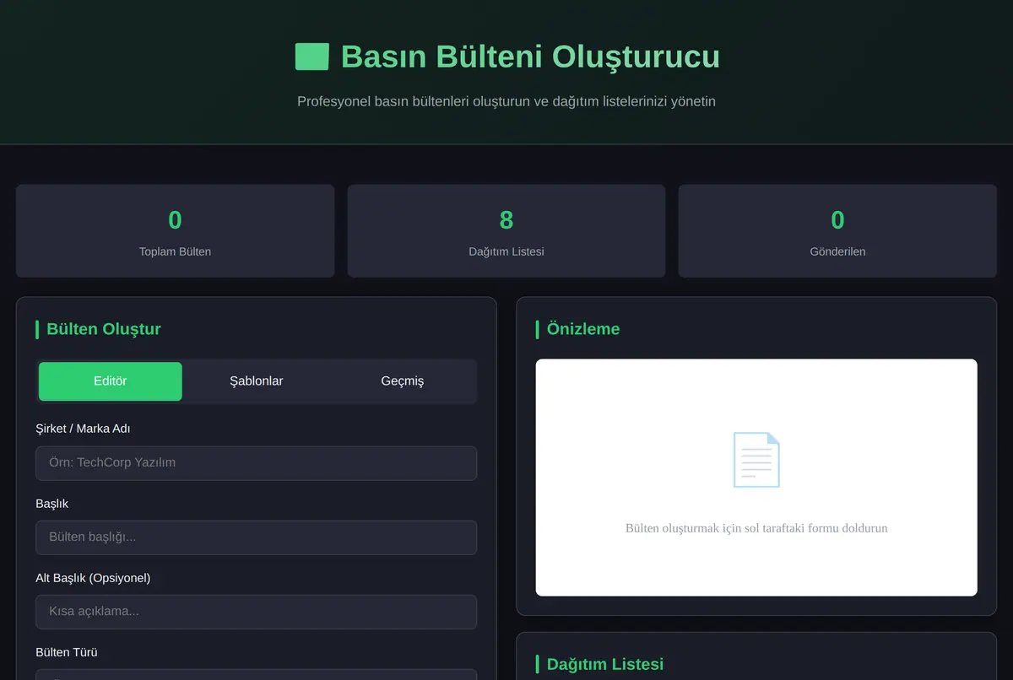Click the Alt Başlık (Opsiyonel) label
This screenshot has width=1013, height=680.
[x=93, y=578]
